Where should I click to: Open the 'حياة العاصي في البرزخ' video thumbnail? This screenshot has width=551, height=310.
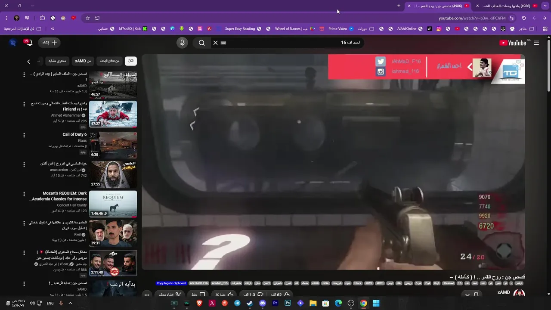(113, 174)
